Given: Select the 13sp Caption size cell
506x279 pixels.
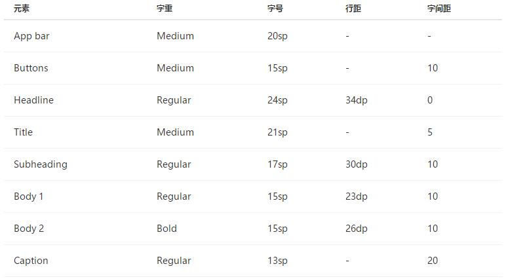Looking at the screenshot, I should 277,261.
